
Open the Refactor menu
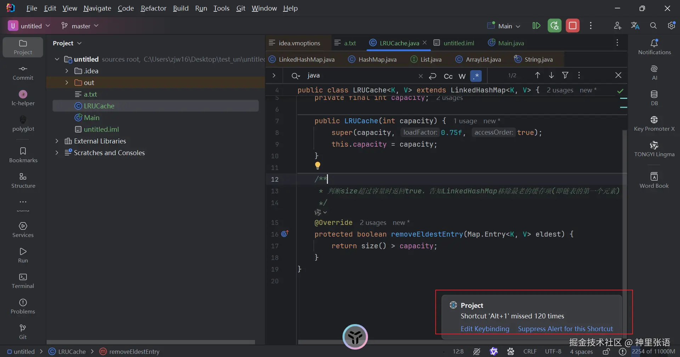153,8
